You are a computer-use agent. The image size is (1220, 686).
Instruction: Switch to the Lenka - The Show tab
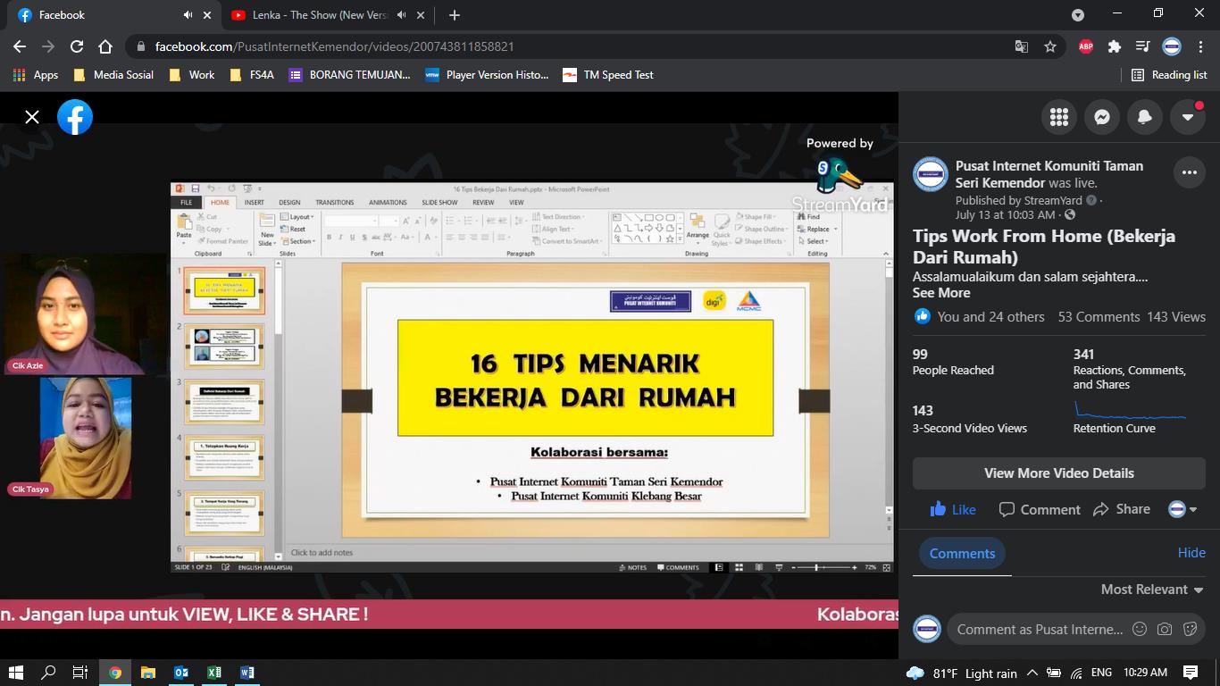312,15
